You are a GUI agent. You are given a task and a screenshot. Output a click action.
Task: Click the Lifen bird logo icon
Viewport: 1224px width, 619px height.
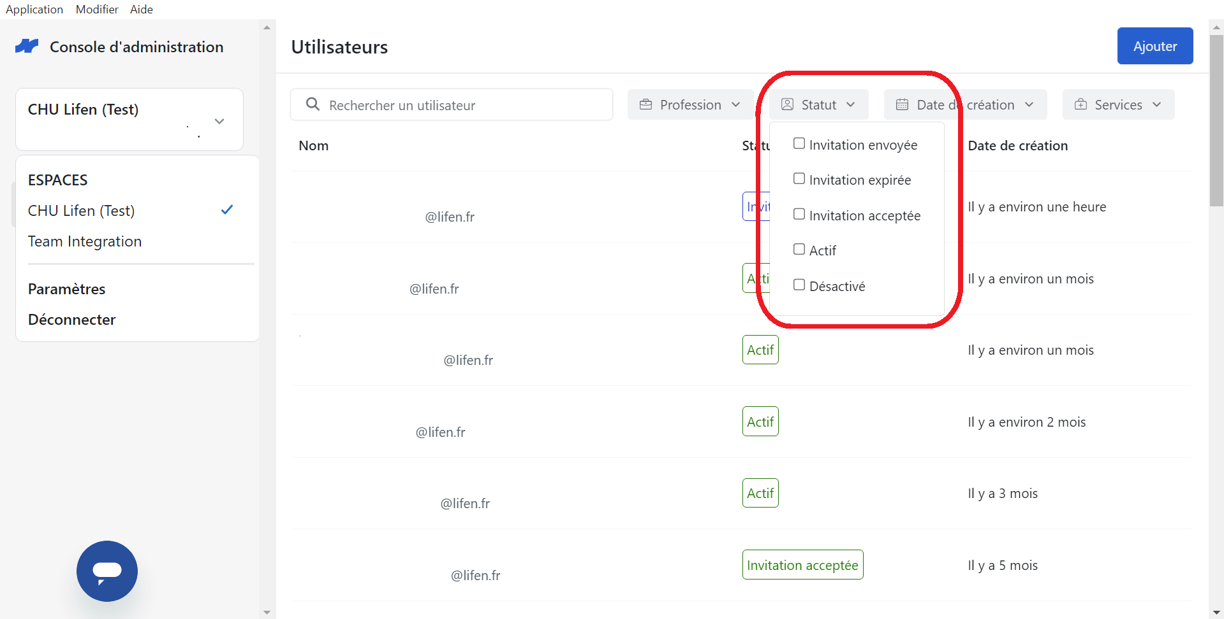pos(27,46)
